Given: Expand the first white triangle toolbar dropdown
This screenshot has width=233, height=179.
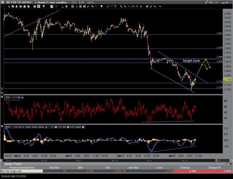Looking at the screenshot, I should tap(44, 7).
